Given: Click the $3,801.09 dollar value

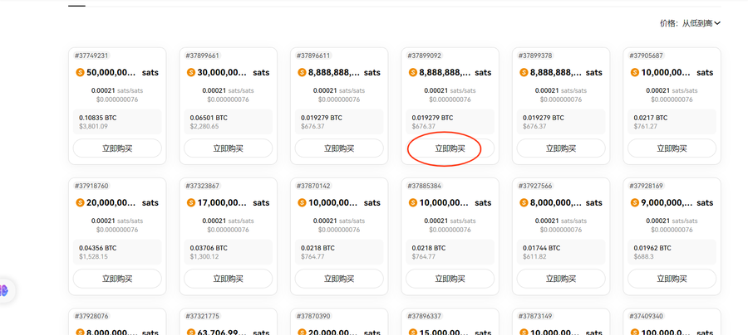Looking at the screenshot, I should (93, 127).
